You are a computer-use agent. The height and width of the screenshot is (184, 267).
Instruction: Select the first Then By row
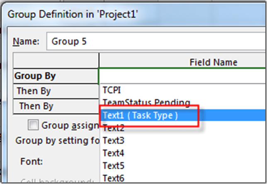pos(56,91)
